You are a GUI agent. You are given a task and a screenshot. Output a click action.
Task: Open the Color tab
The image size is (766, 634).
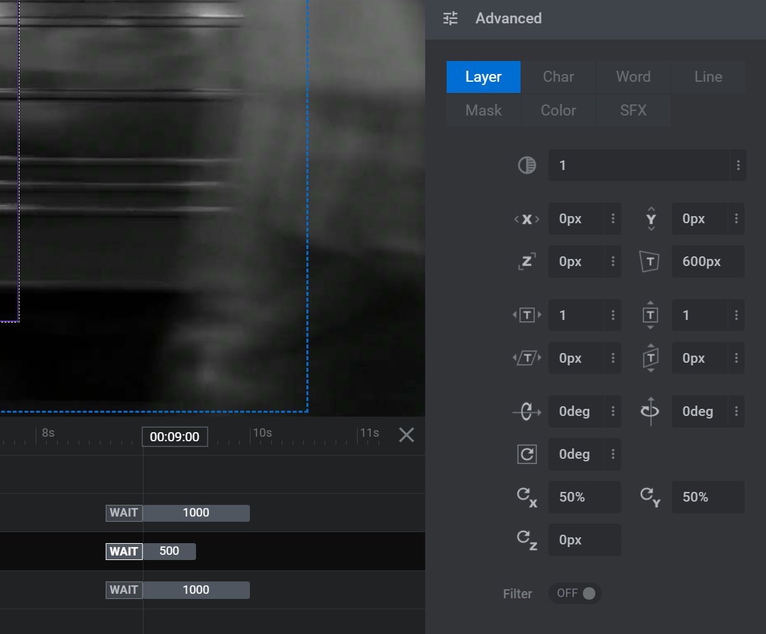coord(558,110)
